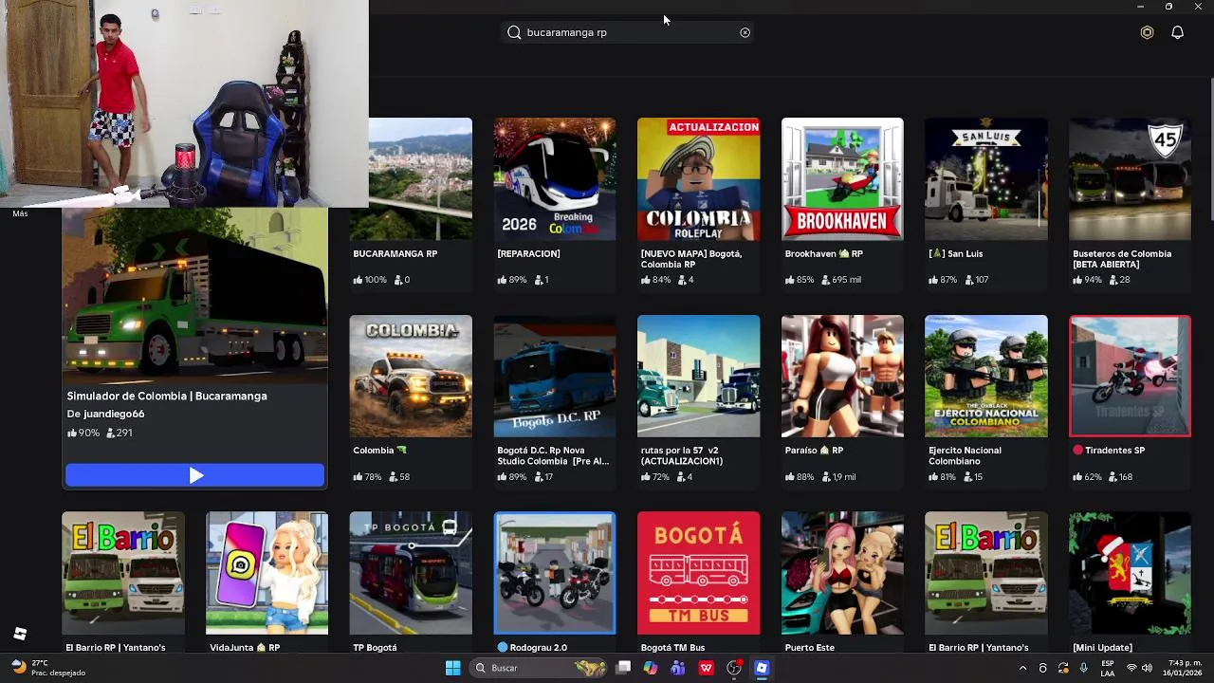This screenshot has height=683, width=1214.
Task: Open Buseteros de Colombia [BETA ABIERTA] thumbnail
Action: [1130, 178]
